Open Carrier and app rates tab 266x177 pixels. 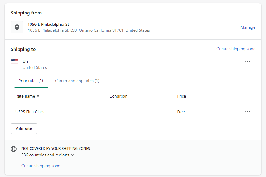coord(77,81)
